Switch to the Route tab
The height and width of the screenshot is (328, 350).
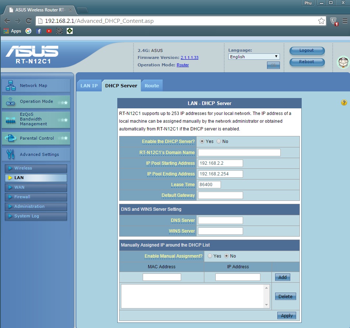tap(152, 86)
